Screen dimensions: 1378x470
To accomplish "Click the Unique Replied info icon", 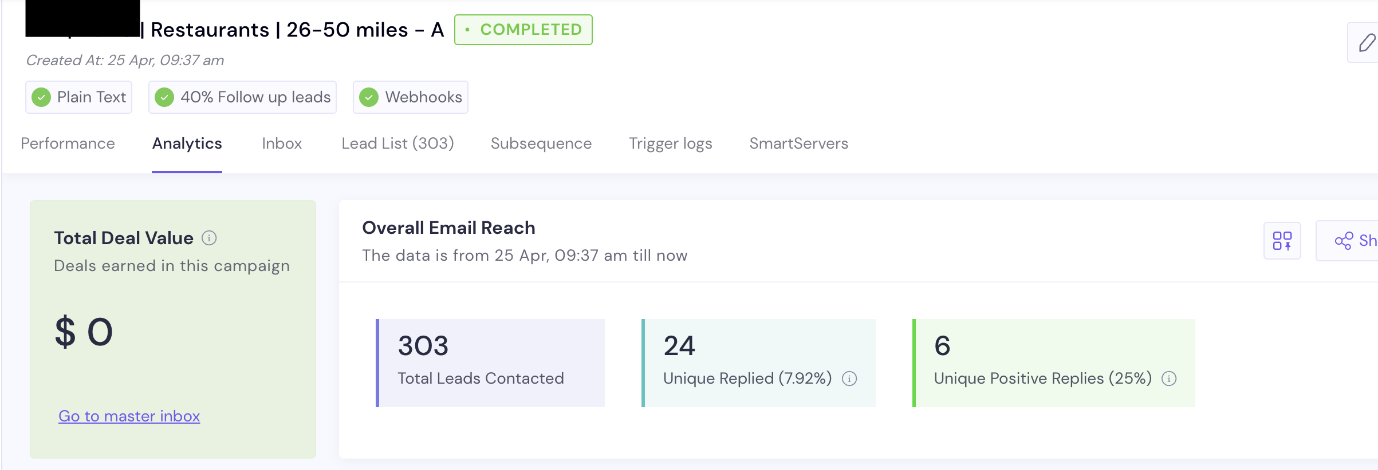I will (849, 379).
